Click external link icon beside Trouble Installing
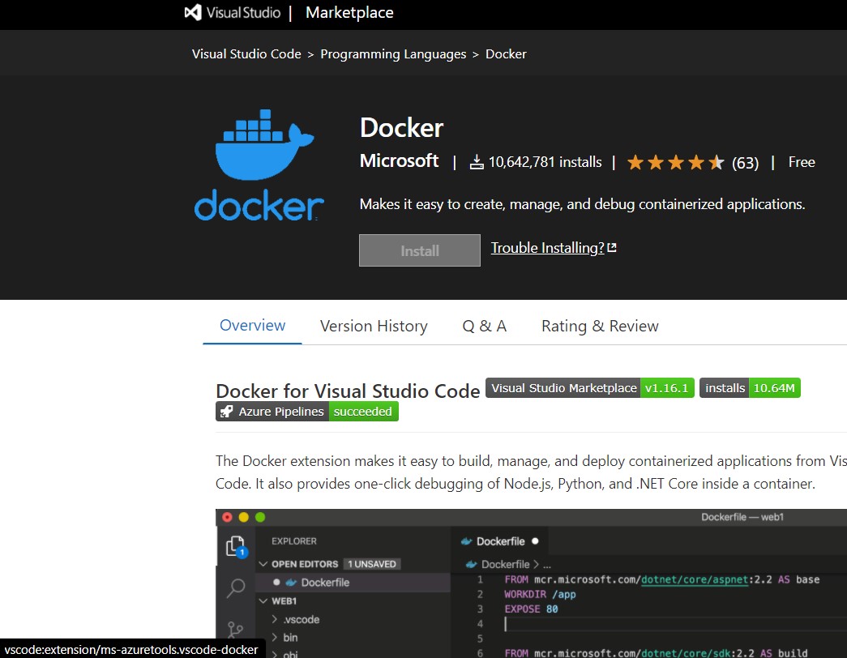Screen dimensions: 847x658 (x=612, y=247)
